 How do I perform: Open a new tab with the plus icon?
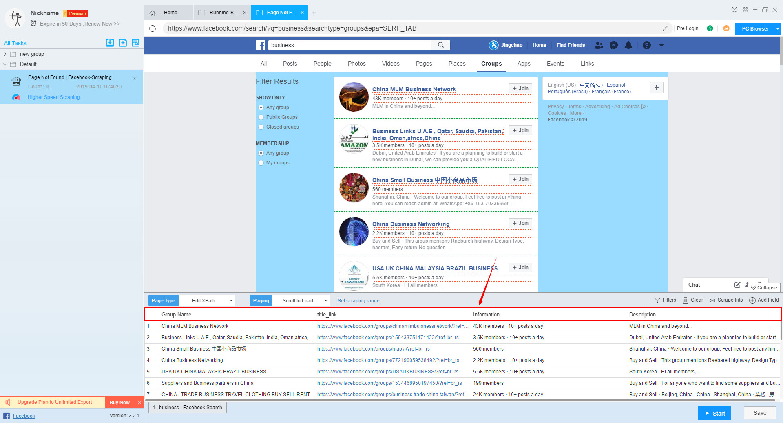(314, 13)
